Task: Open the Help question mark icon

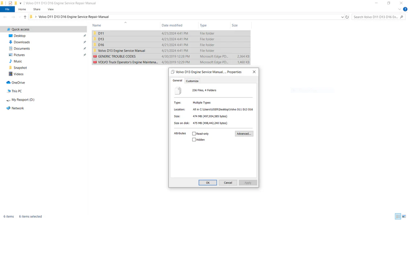Action: 405,9
